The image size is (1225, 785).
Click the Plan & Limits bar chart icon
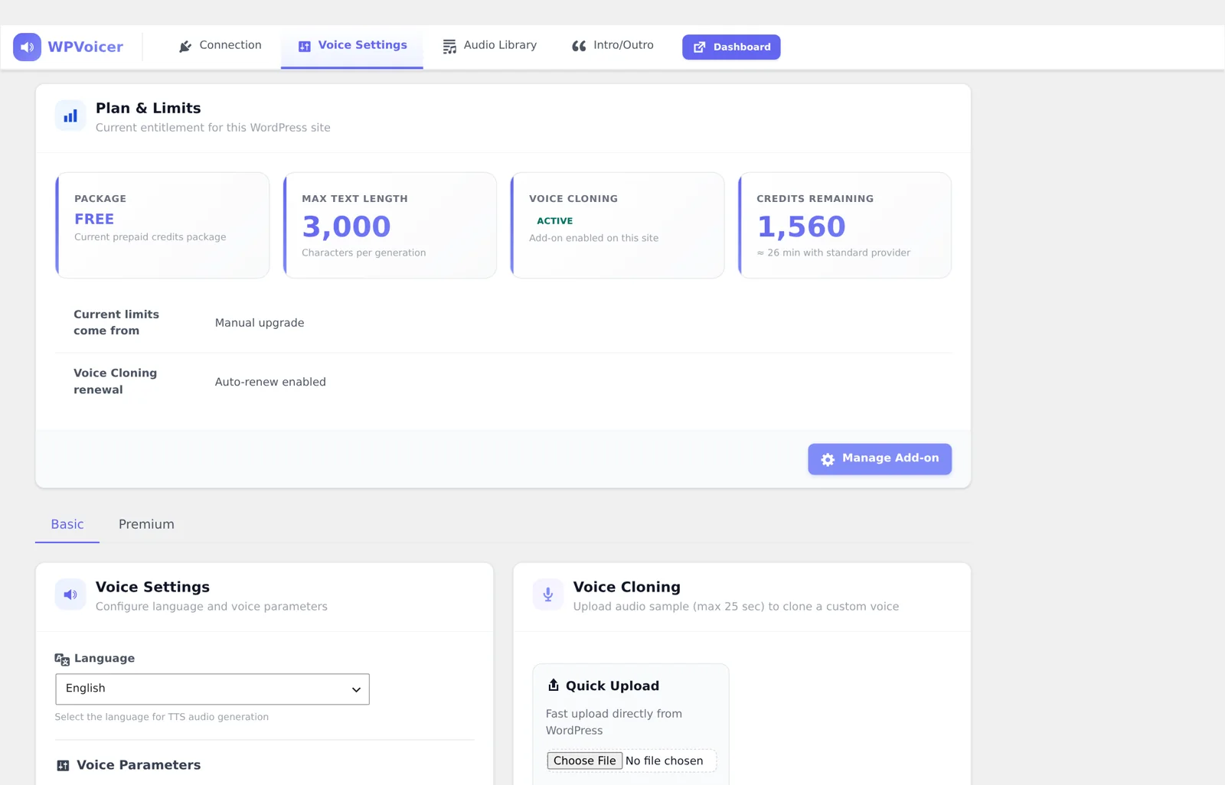click(70, 116)
